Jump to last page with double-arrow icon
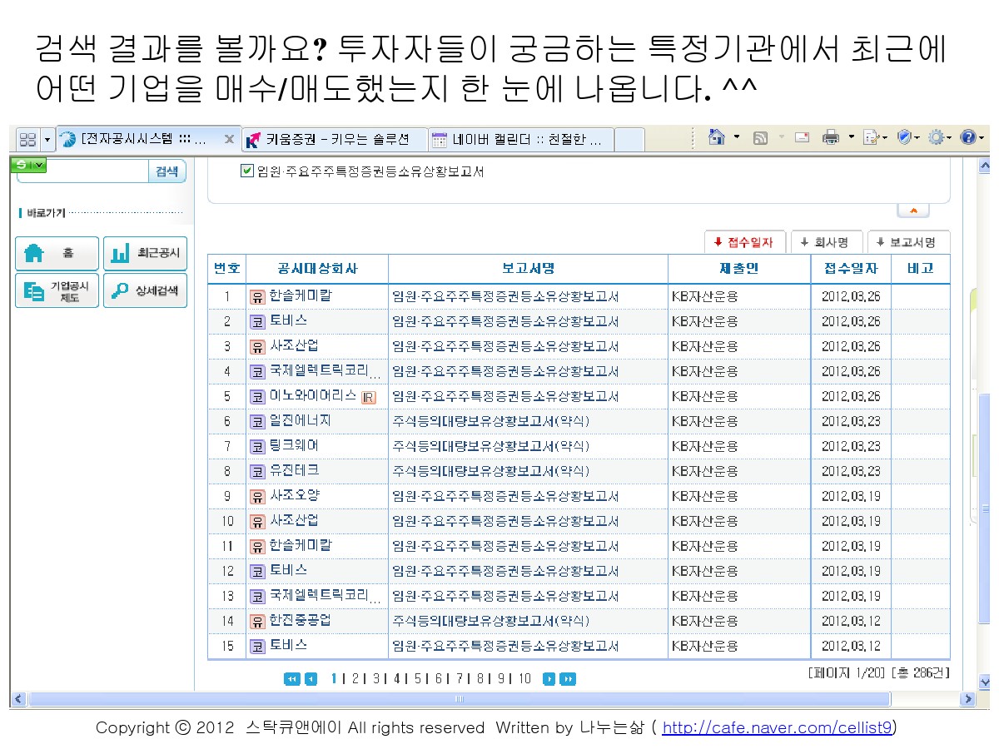 tap(567, 679)
